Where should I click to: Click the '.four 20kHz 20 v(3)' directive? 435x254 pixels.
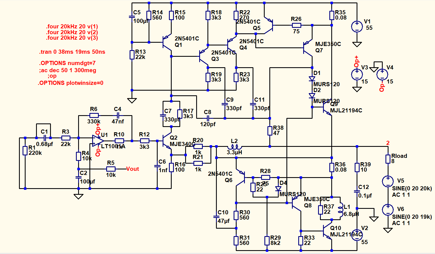tap(72, 38)
